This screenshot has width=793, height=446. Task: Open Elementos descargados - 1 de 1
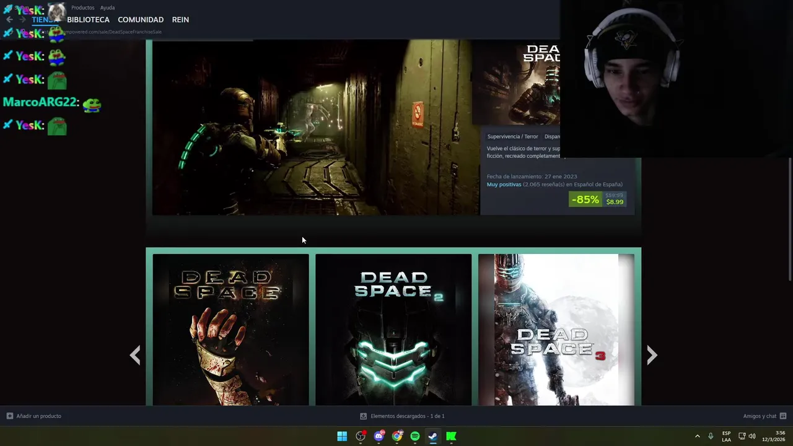(x=408, y=416)
